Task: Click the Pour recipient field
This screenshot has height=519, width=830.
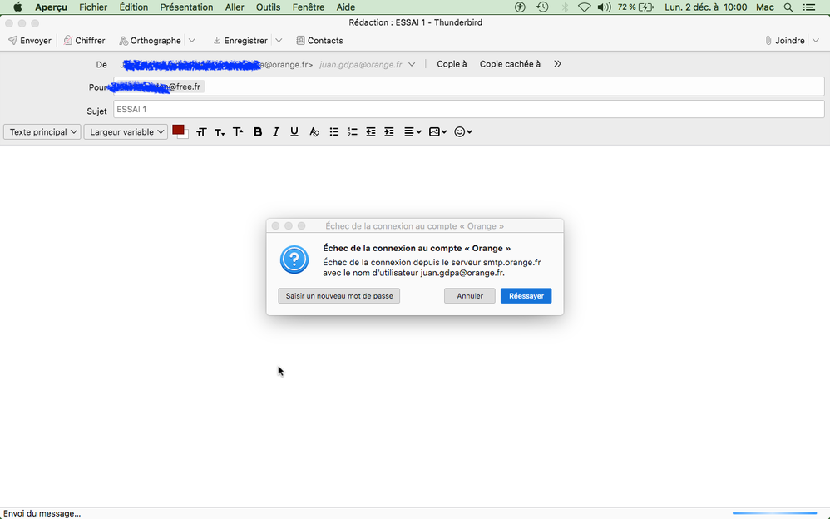Action: point(468,86)
